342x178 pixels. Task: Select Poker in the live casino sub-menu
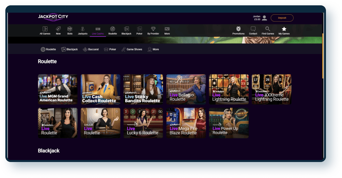tap(110, 49)
